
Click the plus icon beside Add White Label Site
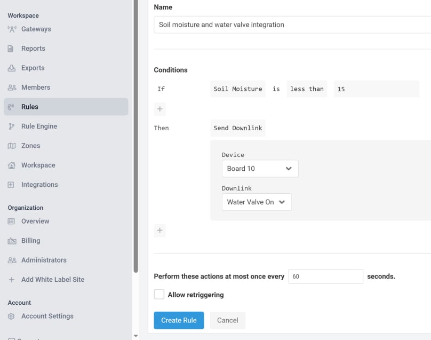click(x=12, y=280)
